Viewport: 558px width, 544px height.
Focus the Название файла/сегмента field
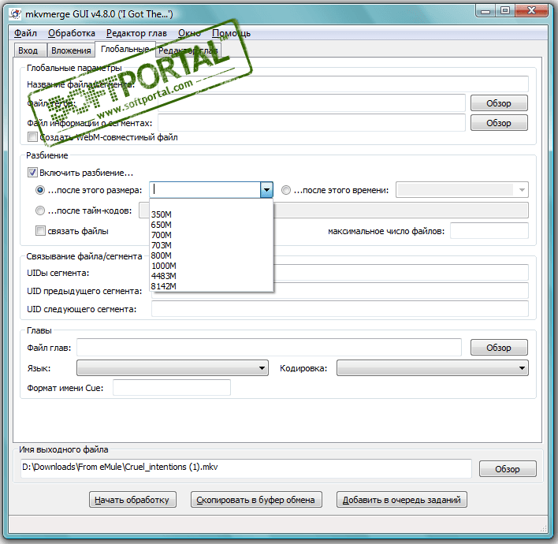343,84
